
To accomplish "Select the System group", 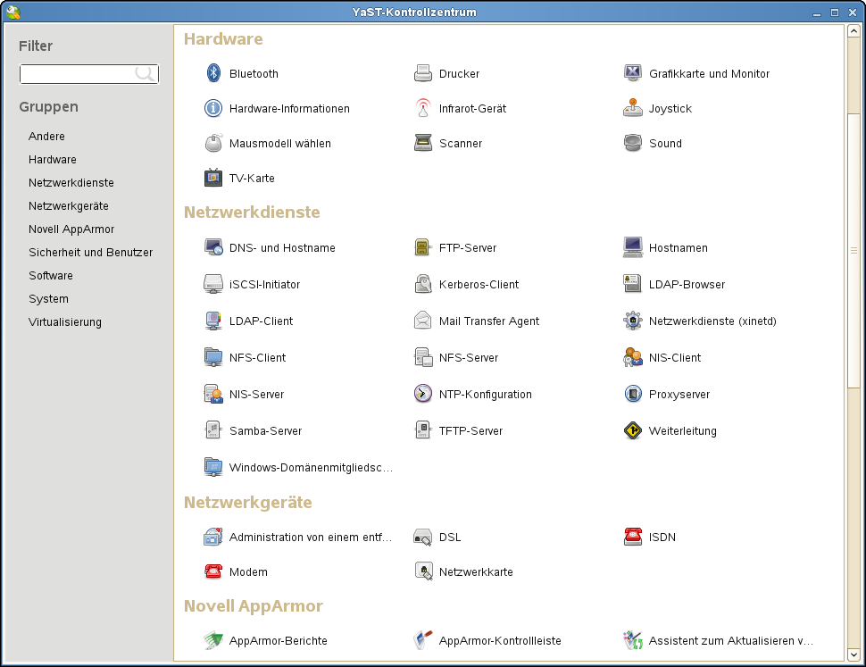I will (x=48, y=299).
